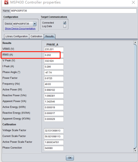Untick the Connected checkbox
This screenshot has width=138, height=162.
click(65, 23)
